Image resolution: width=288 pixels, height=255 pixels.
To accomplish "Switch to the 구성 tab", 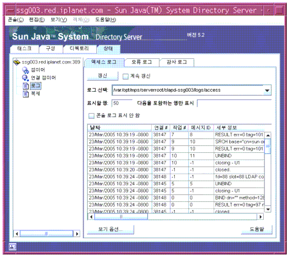I will (51, 48).
